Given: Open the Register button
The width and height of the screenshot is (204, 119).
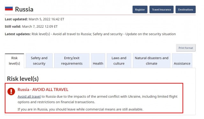Looking at the screenshot, I should pos(140,10).
